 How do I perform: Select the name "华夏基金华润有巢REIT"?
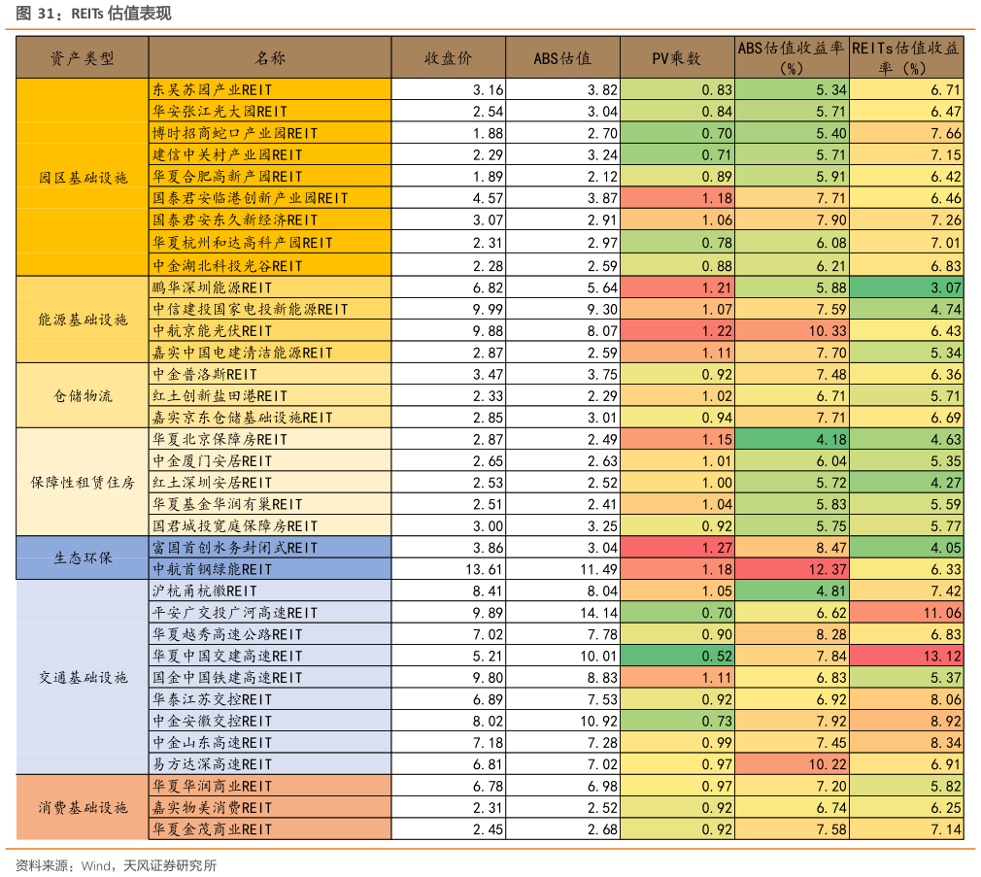(227, 504)
